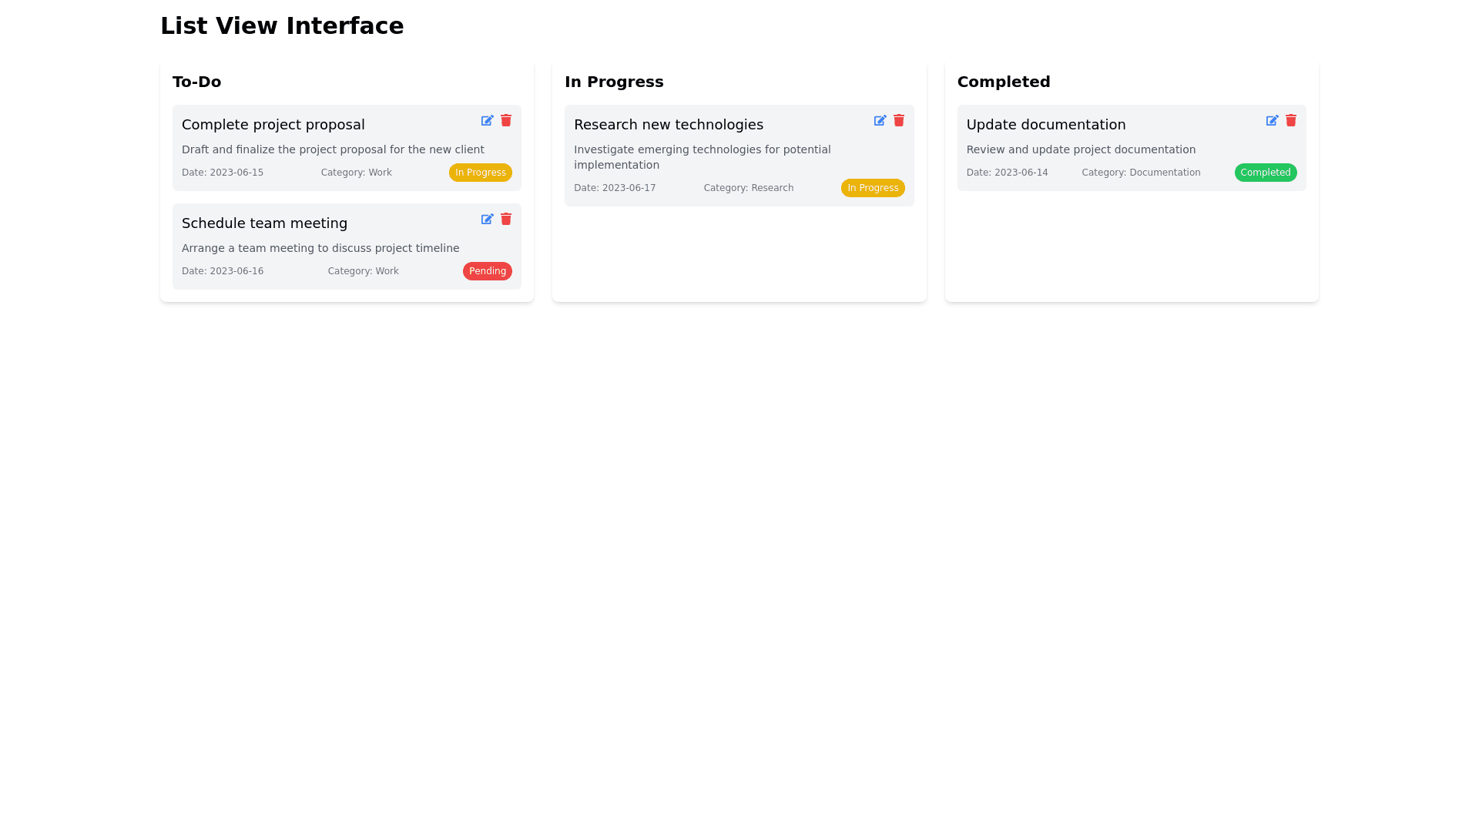
Task: Click the green Completed status badge
Action: 1265,173
